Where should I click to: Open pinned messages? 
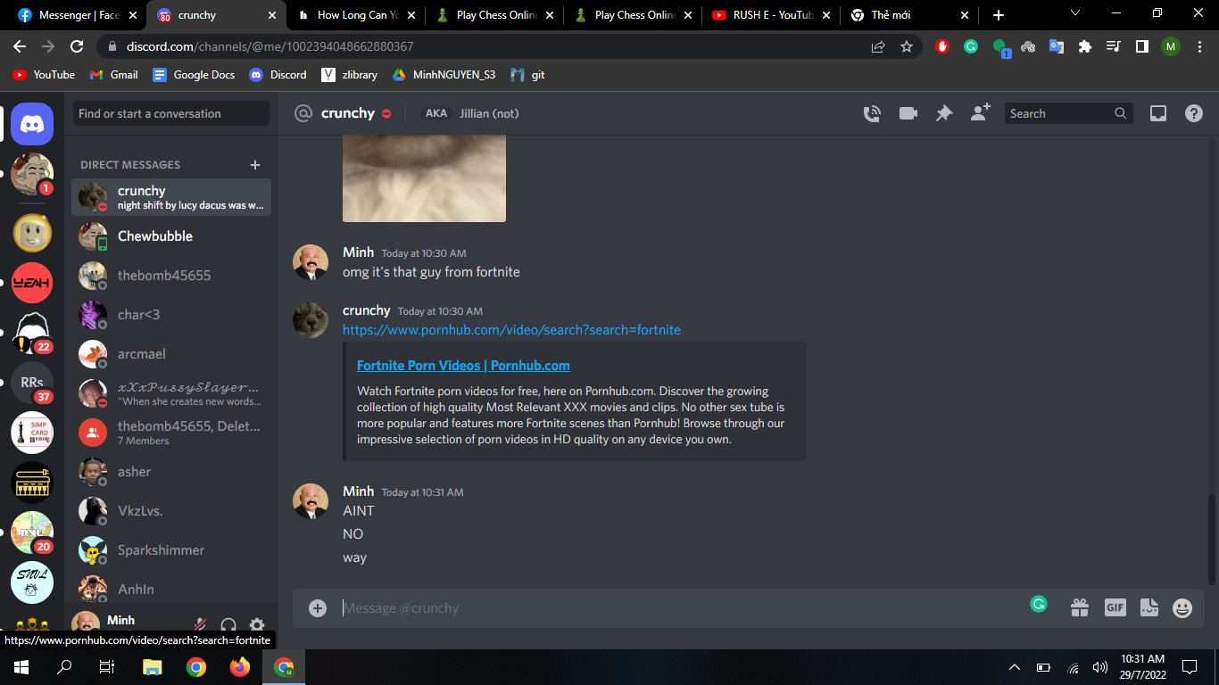[943, 113]
